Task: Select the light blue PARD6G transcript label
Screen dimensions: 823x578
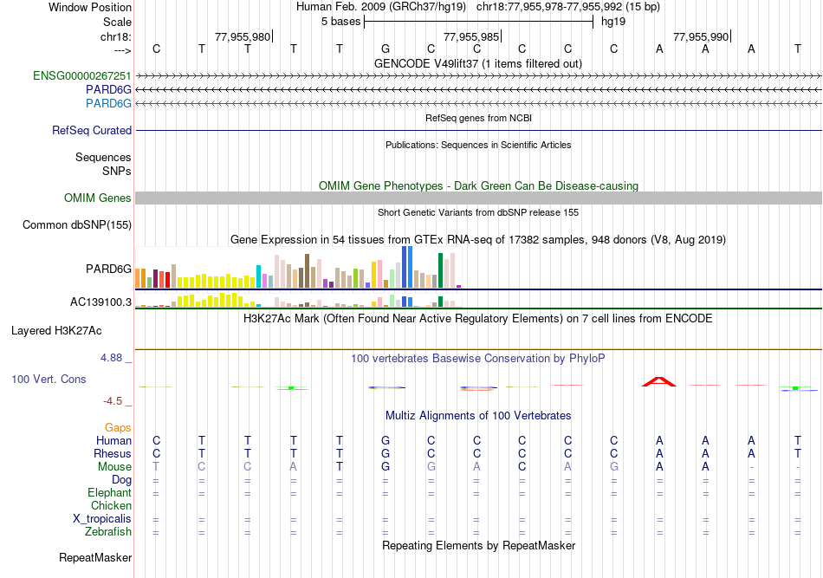Action: point(108,103)
